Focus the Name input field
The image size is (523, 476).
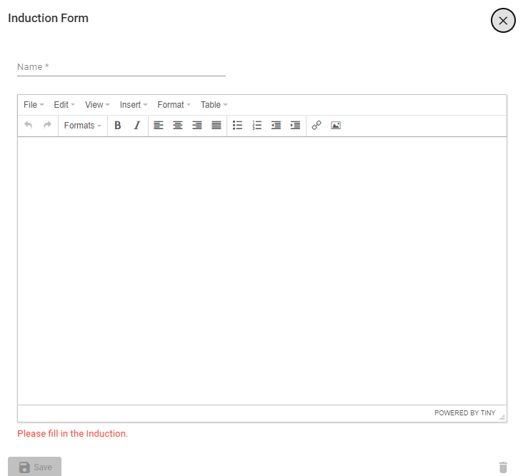(x=121, y=67)
